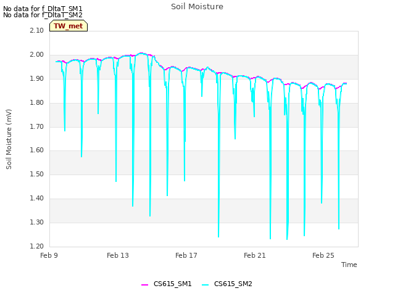
Task: Click the 1.40 y-axis value
Action: [x=37, y=199]
